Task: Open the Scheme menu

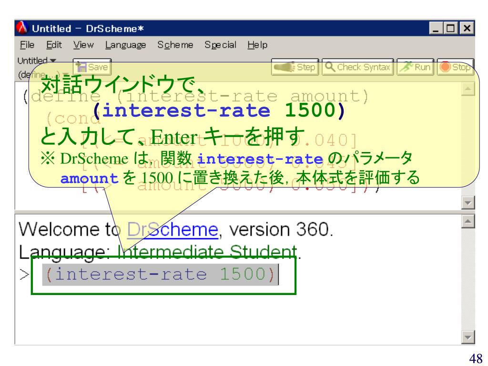Action: [x=175, y=45]
